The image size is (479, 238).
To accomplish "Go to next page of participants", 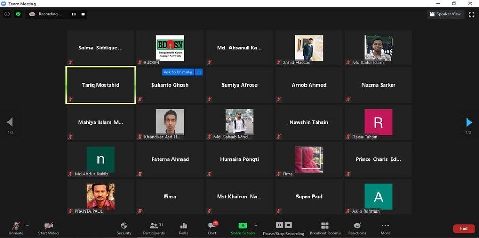I will coord(469,123).
